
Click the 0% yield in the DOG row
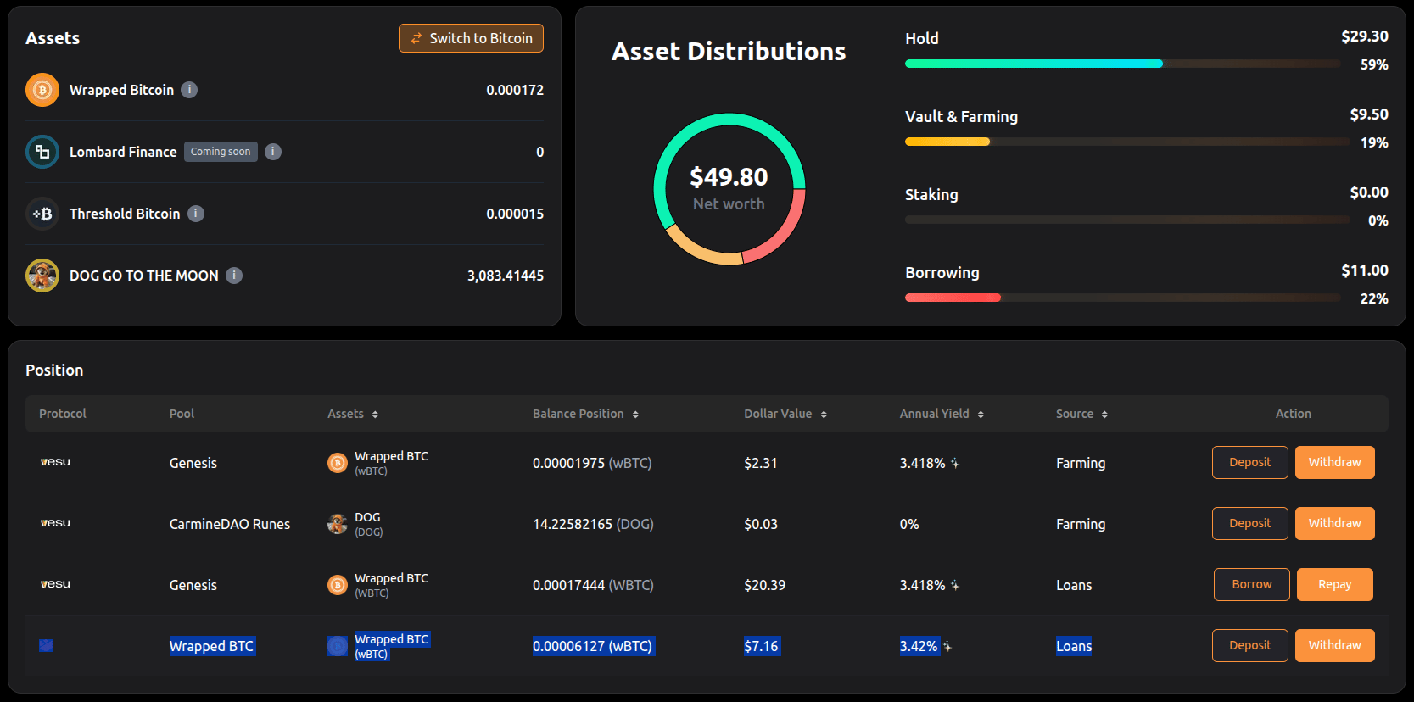point(909,524)
